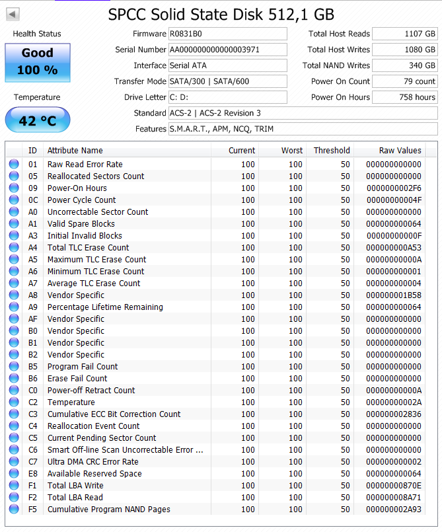
Task: Click the Current column header
Action: (235, 150)
